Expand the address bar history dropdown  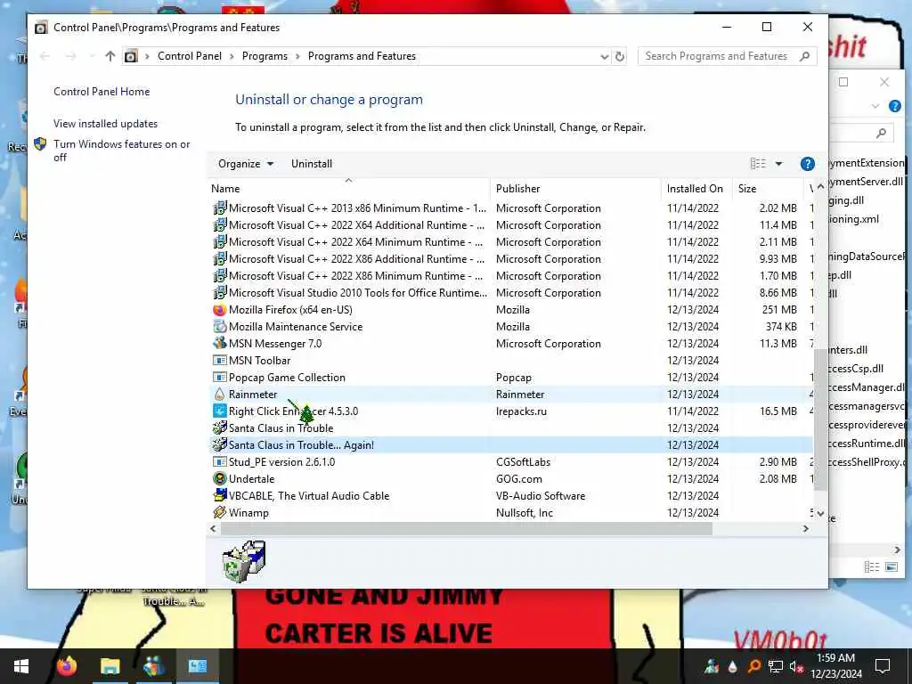point(604,56)
